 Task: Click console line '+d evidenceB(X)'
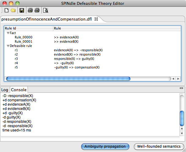[x=16, y=109]
